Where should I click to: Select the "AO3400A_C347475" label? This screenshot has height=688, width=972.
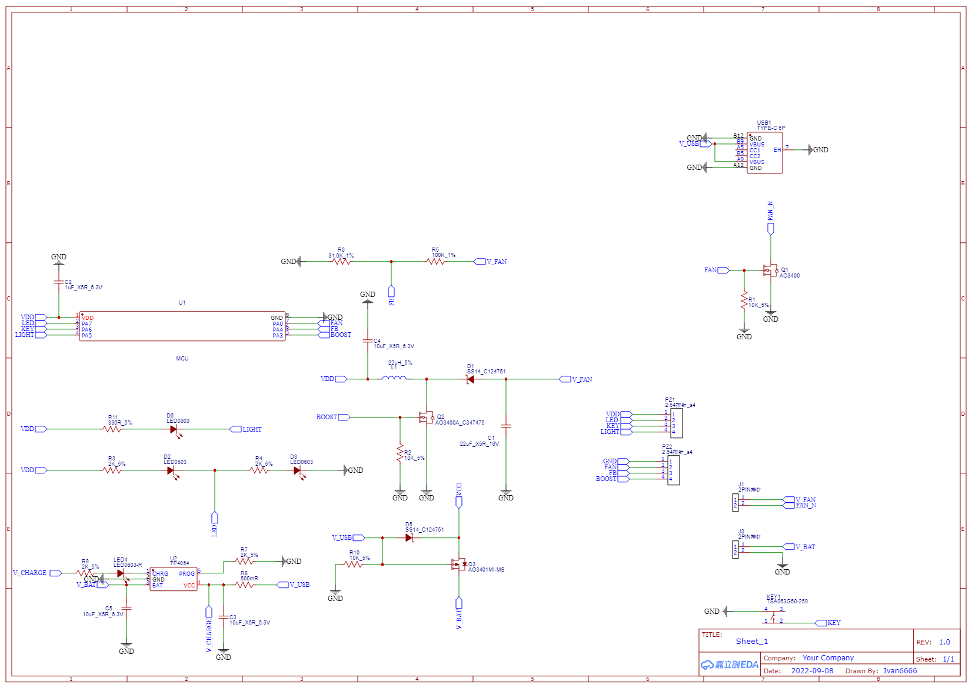point(460,423)
